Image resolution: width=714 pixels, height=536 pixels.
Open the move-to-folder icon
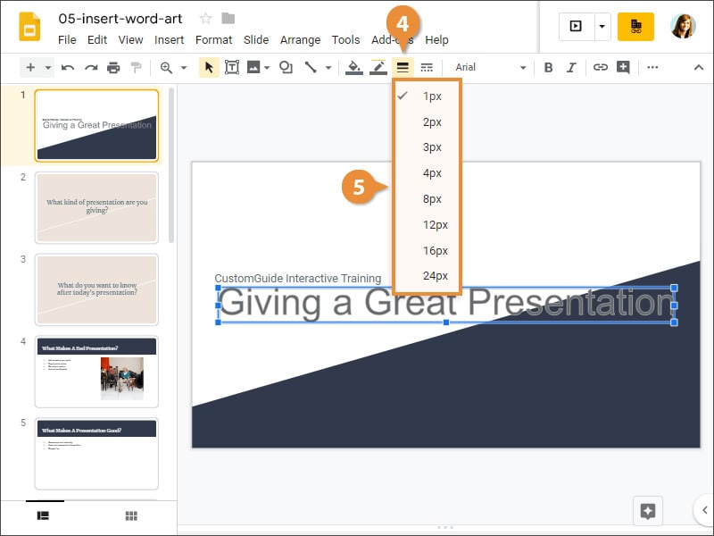click(x=228, y=19)
